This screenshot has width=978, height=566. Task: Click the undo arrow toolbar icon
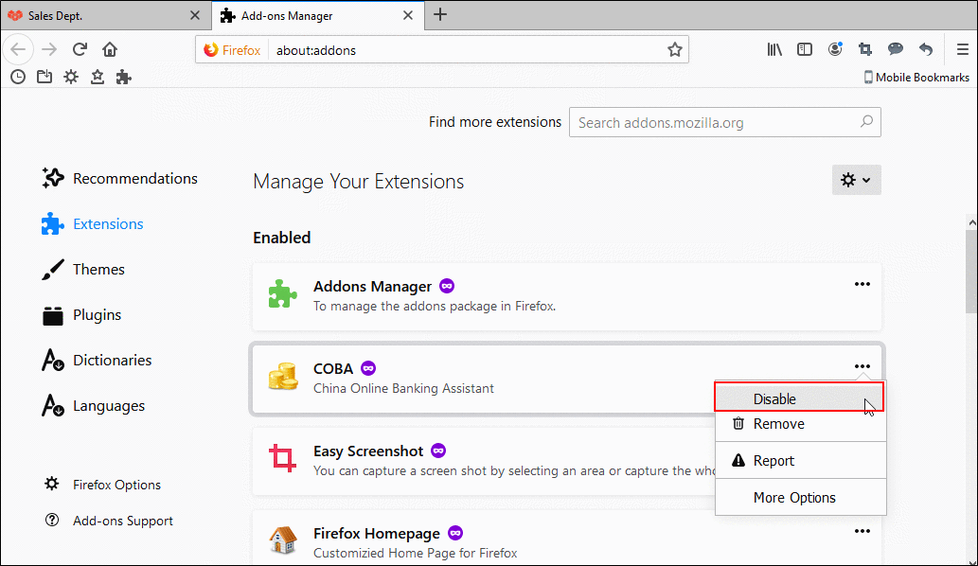point(926,49)
